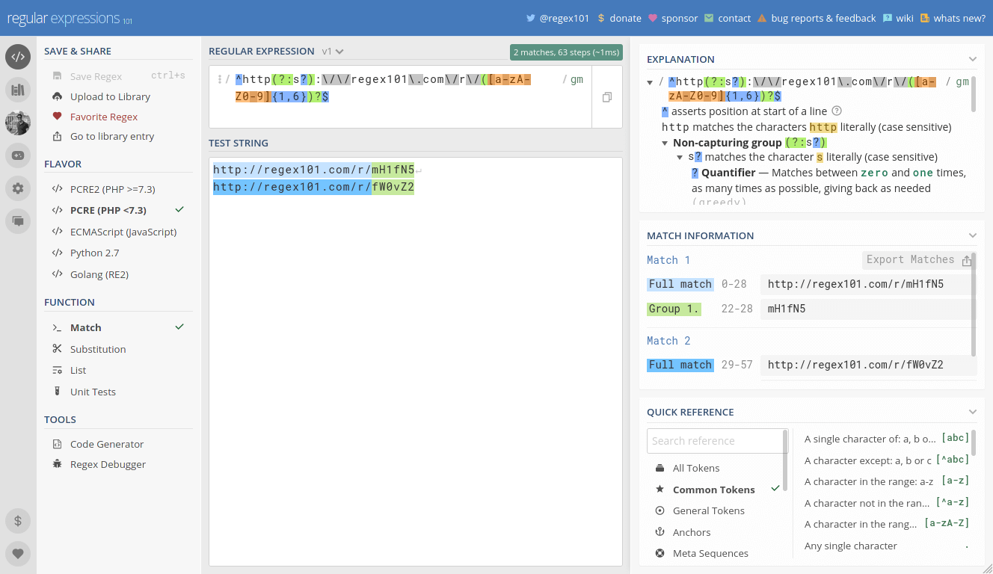
Task: Open the user account avatar
Action: [18, 123]
